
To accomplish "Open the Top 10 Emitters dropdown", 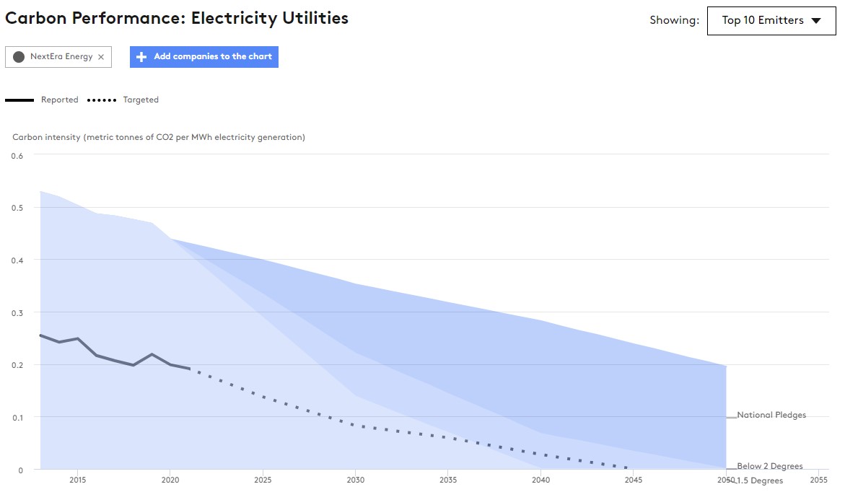I will coord(771,20).
